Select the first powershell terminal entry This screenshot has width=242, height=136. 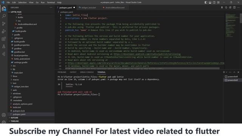pyautogui.click(x=233, y=76)
